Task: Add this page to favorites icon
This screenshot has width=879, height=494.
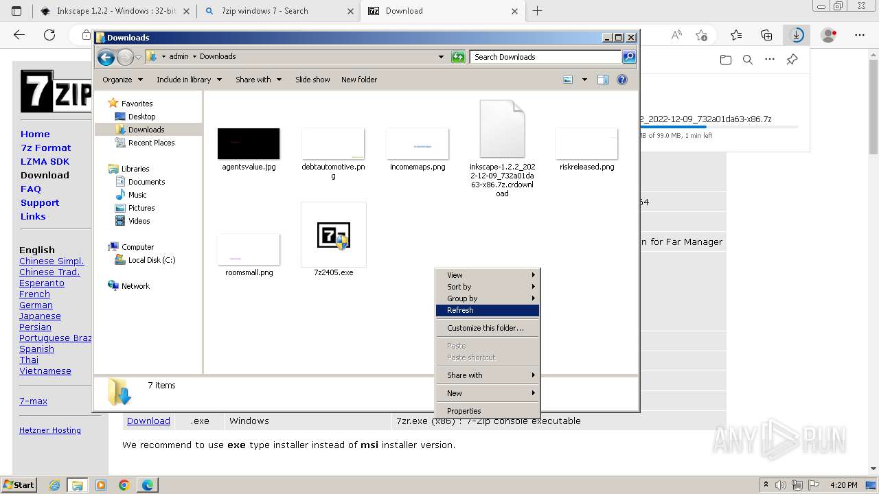Action: tap(701, 35)
